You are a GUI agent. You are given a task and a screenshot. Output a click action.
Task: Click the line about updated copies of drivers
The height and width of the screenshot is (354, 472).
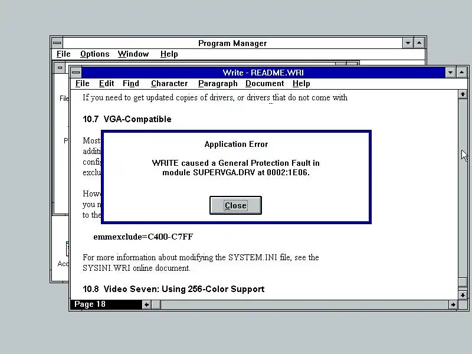pyautogui.click(x=215, y=97)
